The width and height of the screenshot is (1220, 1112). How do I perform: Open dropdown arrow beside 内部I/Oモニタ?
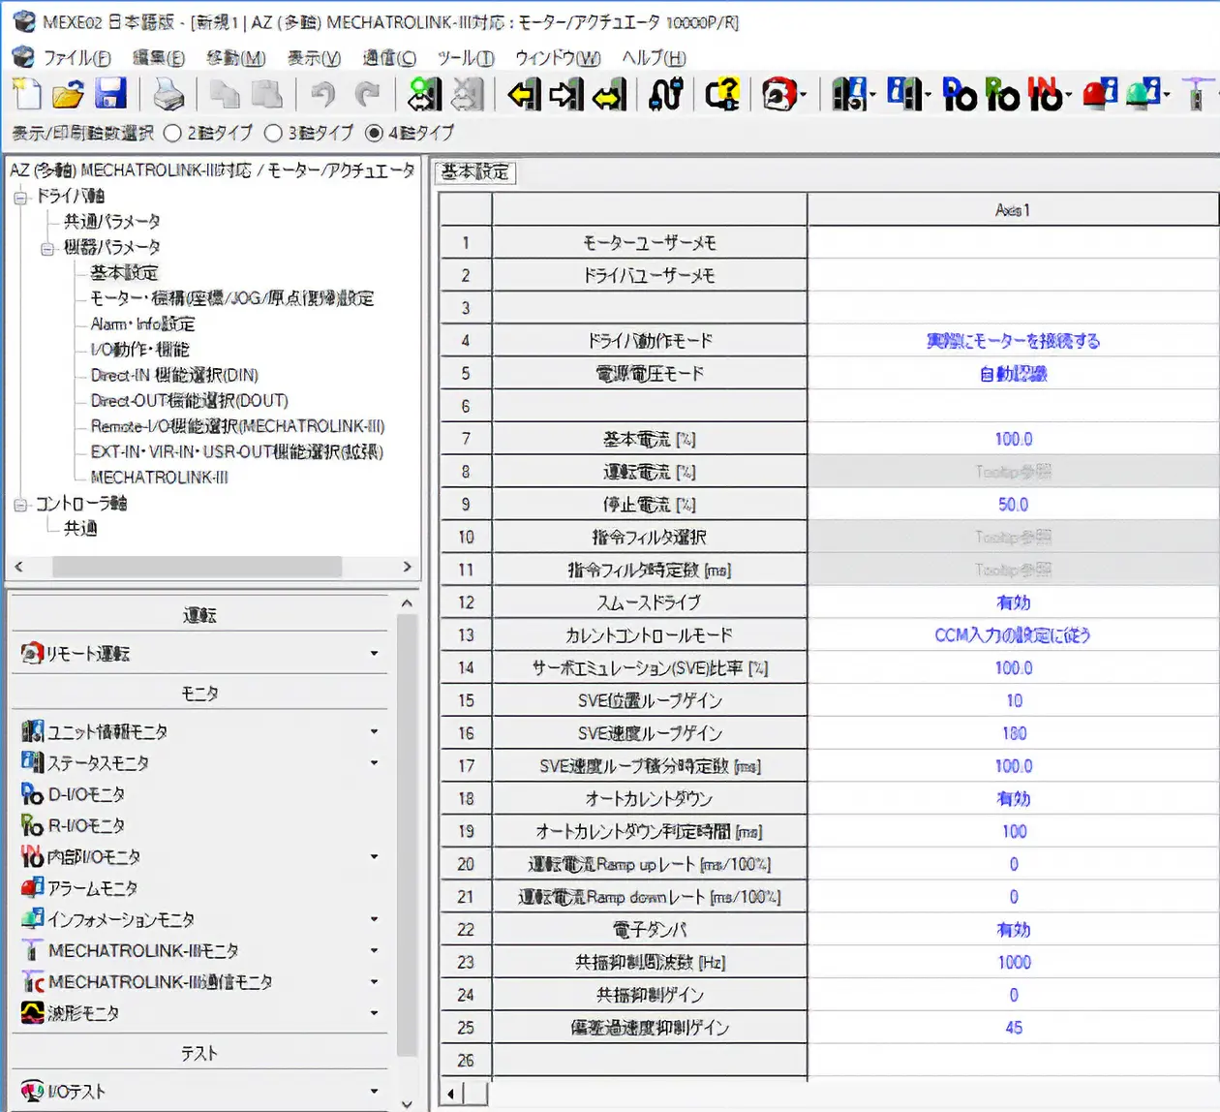tap(374, 857)
